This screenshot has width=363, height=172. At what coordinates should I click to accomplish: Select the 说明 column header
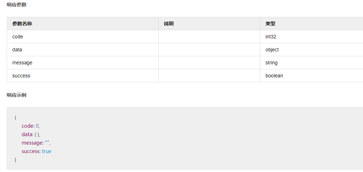[x=169, y=24]
